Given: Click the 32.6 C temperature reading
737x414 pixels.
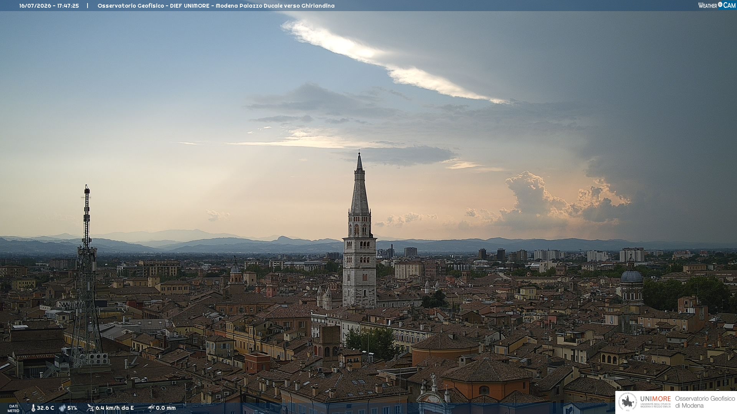Looking at the screenshot, I should [45, 408].
